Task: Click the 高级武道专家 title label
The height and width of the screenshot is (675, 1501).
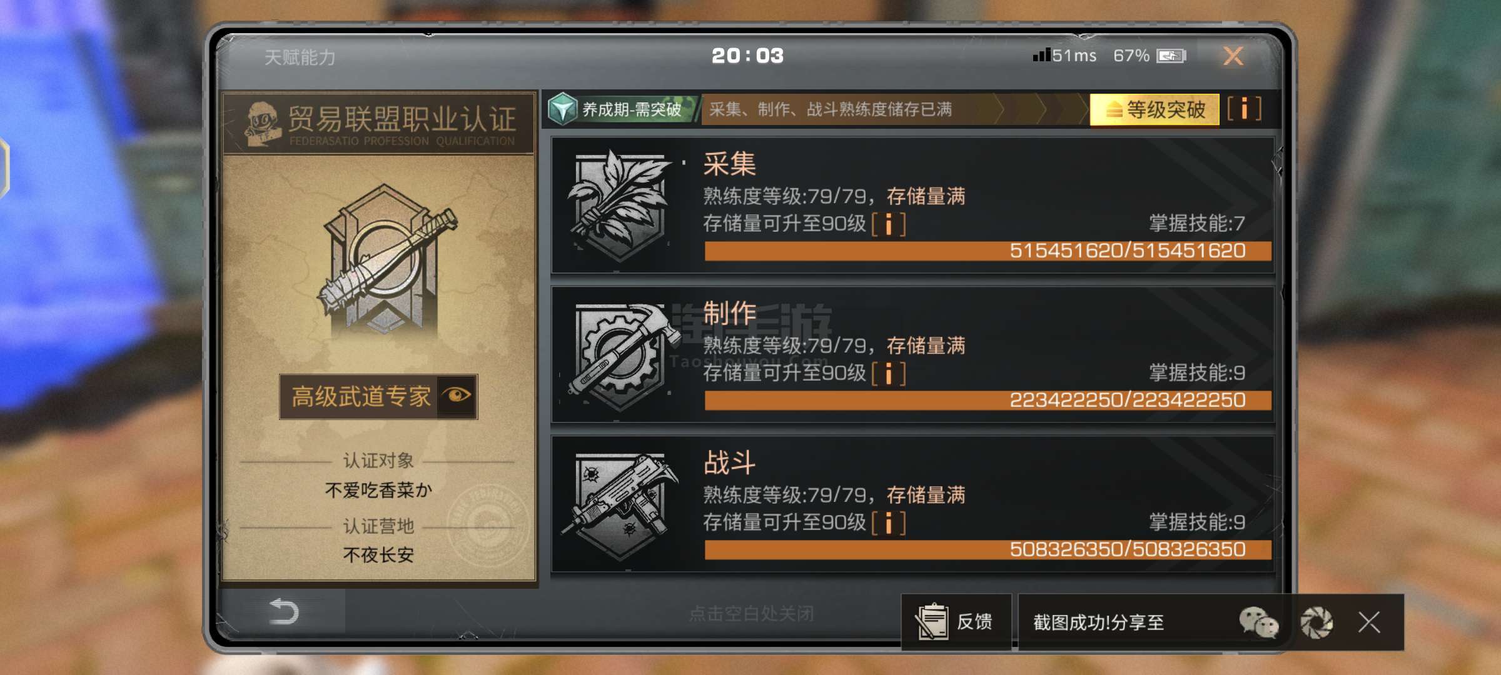Action: coord(361,397)
